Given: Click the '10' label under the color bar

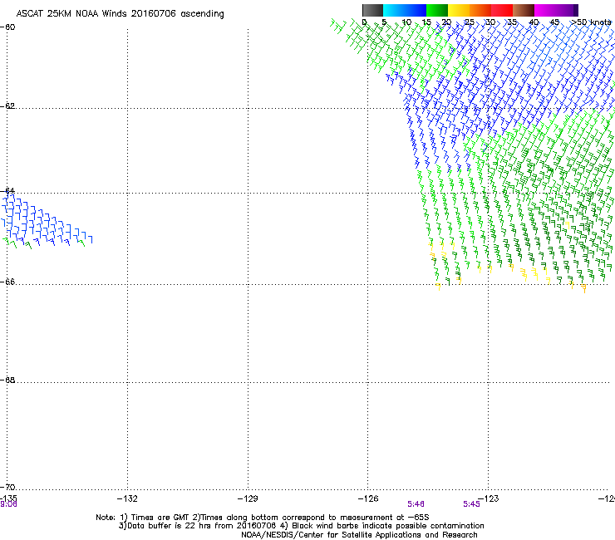Looking at the screenshot, I should tap(406, 22).
